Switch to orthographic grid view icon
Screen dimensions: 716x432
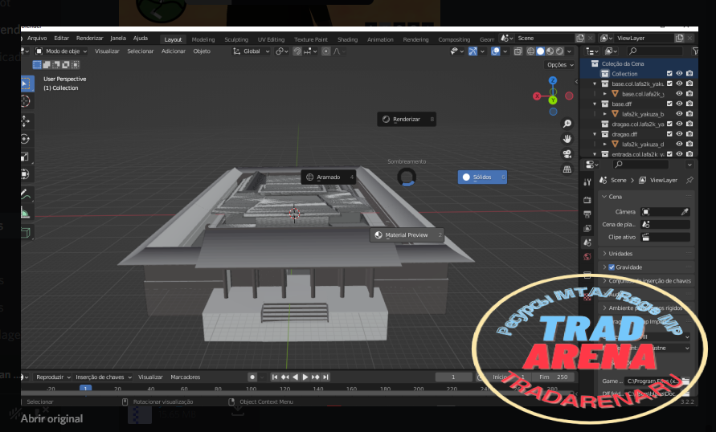coord(567,169)
